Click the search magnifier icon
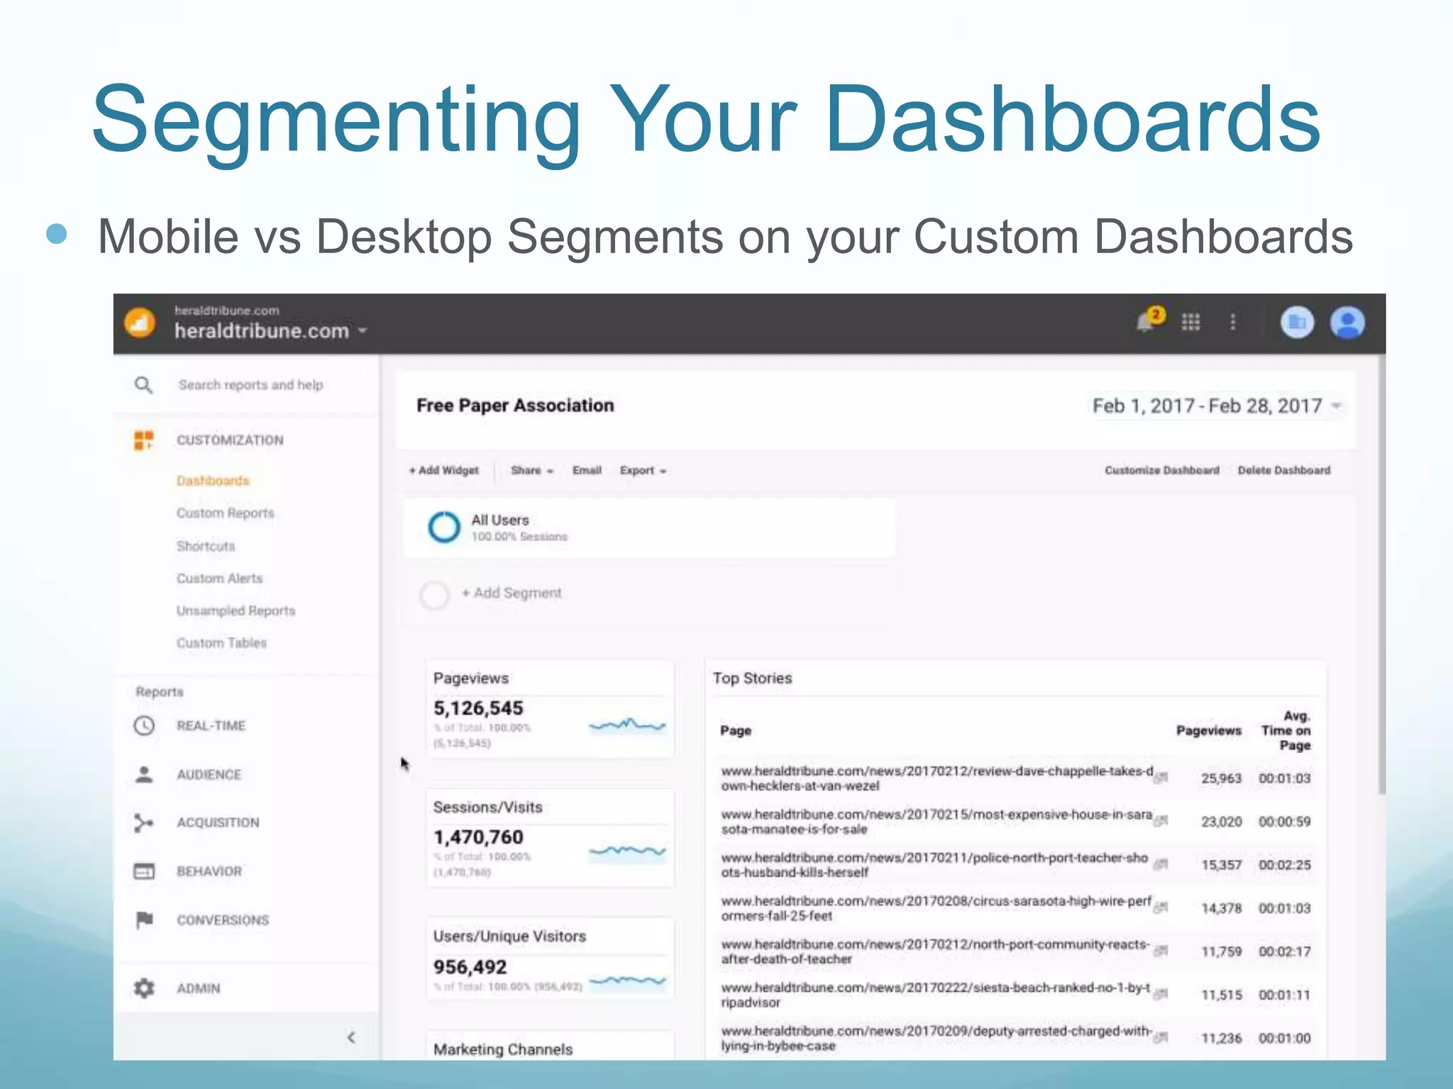This screenshot has height=1089, width=1453. (x=143, y=385)
